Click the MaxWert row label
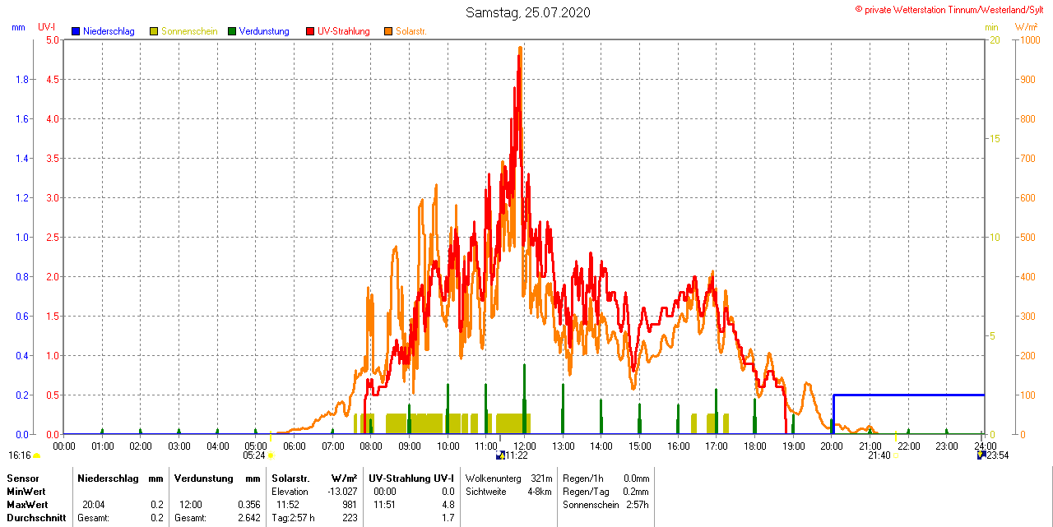 pyautogui.click(x=29, y=504)
